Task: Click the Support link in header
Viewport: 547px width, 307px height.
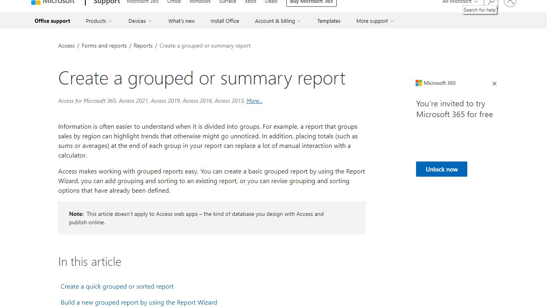Action: [107, 2]
